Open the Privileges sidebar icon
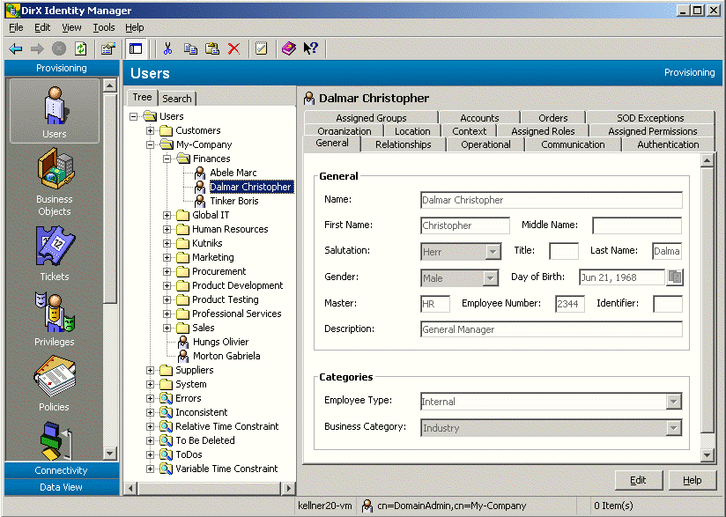The image size is (726, 517). (54, 310)
